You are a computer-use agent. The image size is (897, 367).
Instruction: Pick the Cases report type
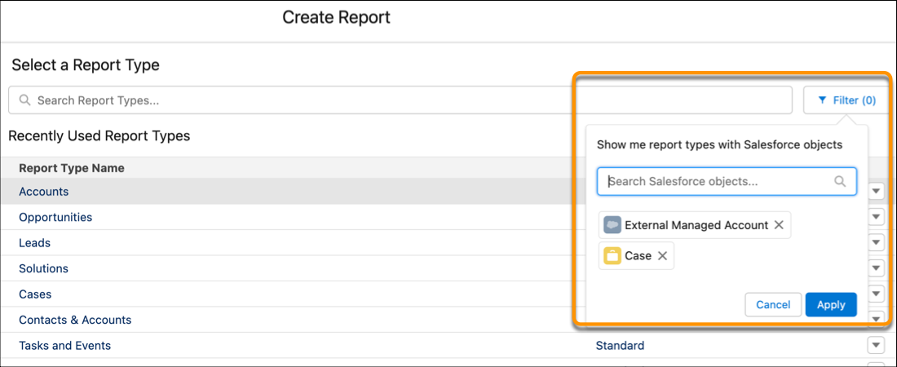(x=35, y=294)
